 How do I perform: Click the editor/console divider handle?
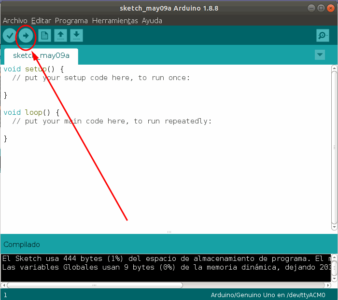tap(169, 232)
